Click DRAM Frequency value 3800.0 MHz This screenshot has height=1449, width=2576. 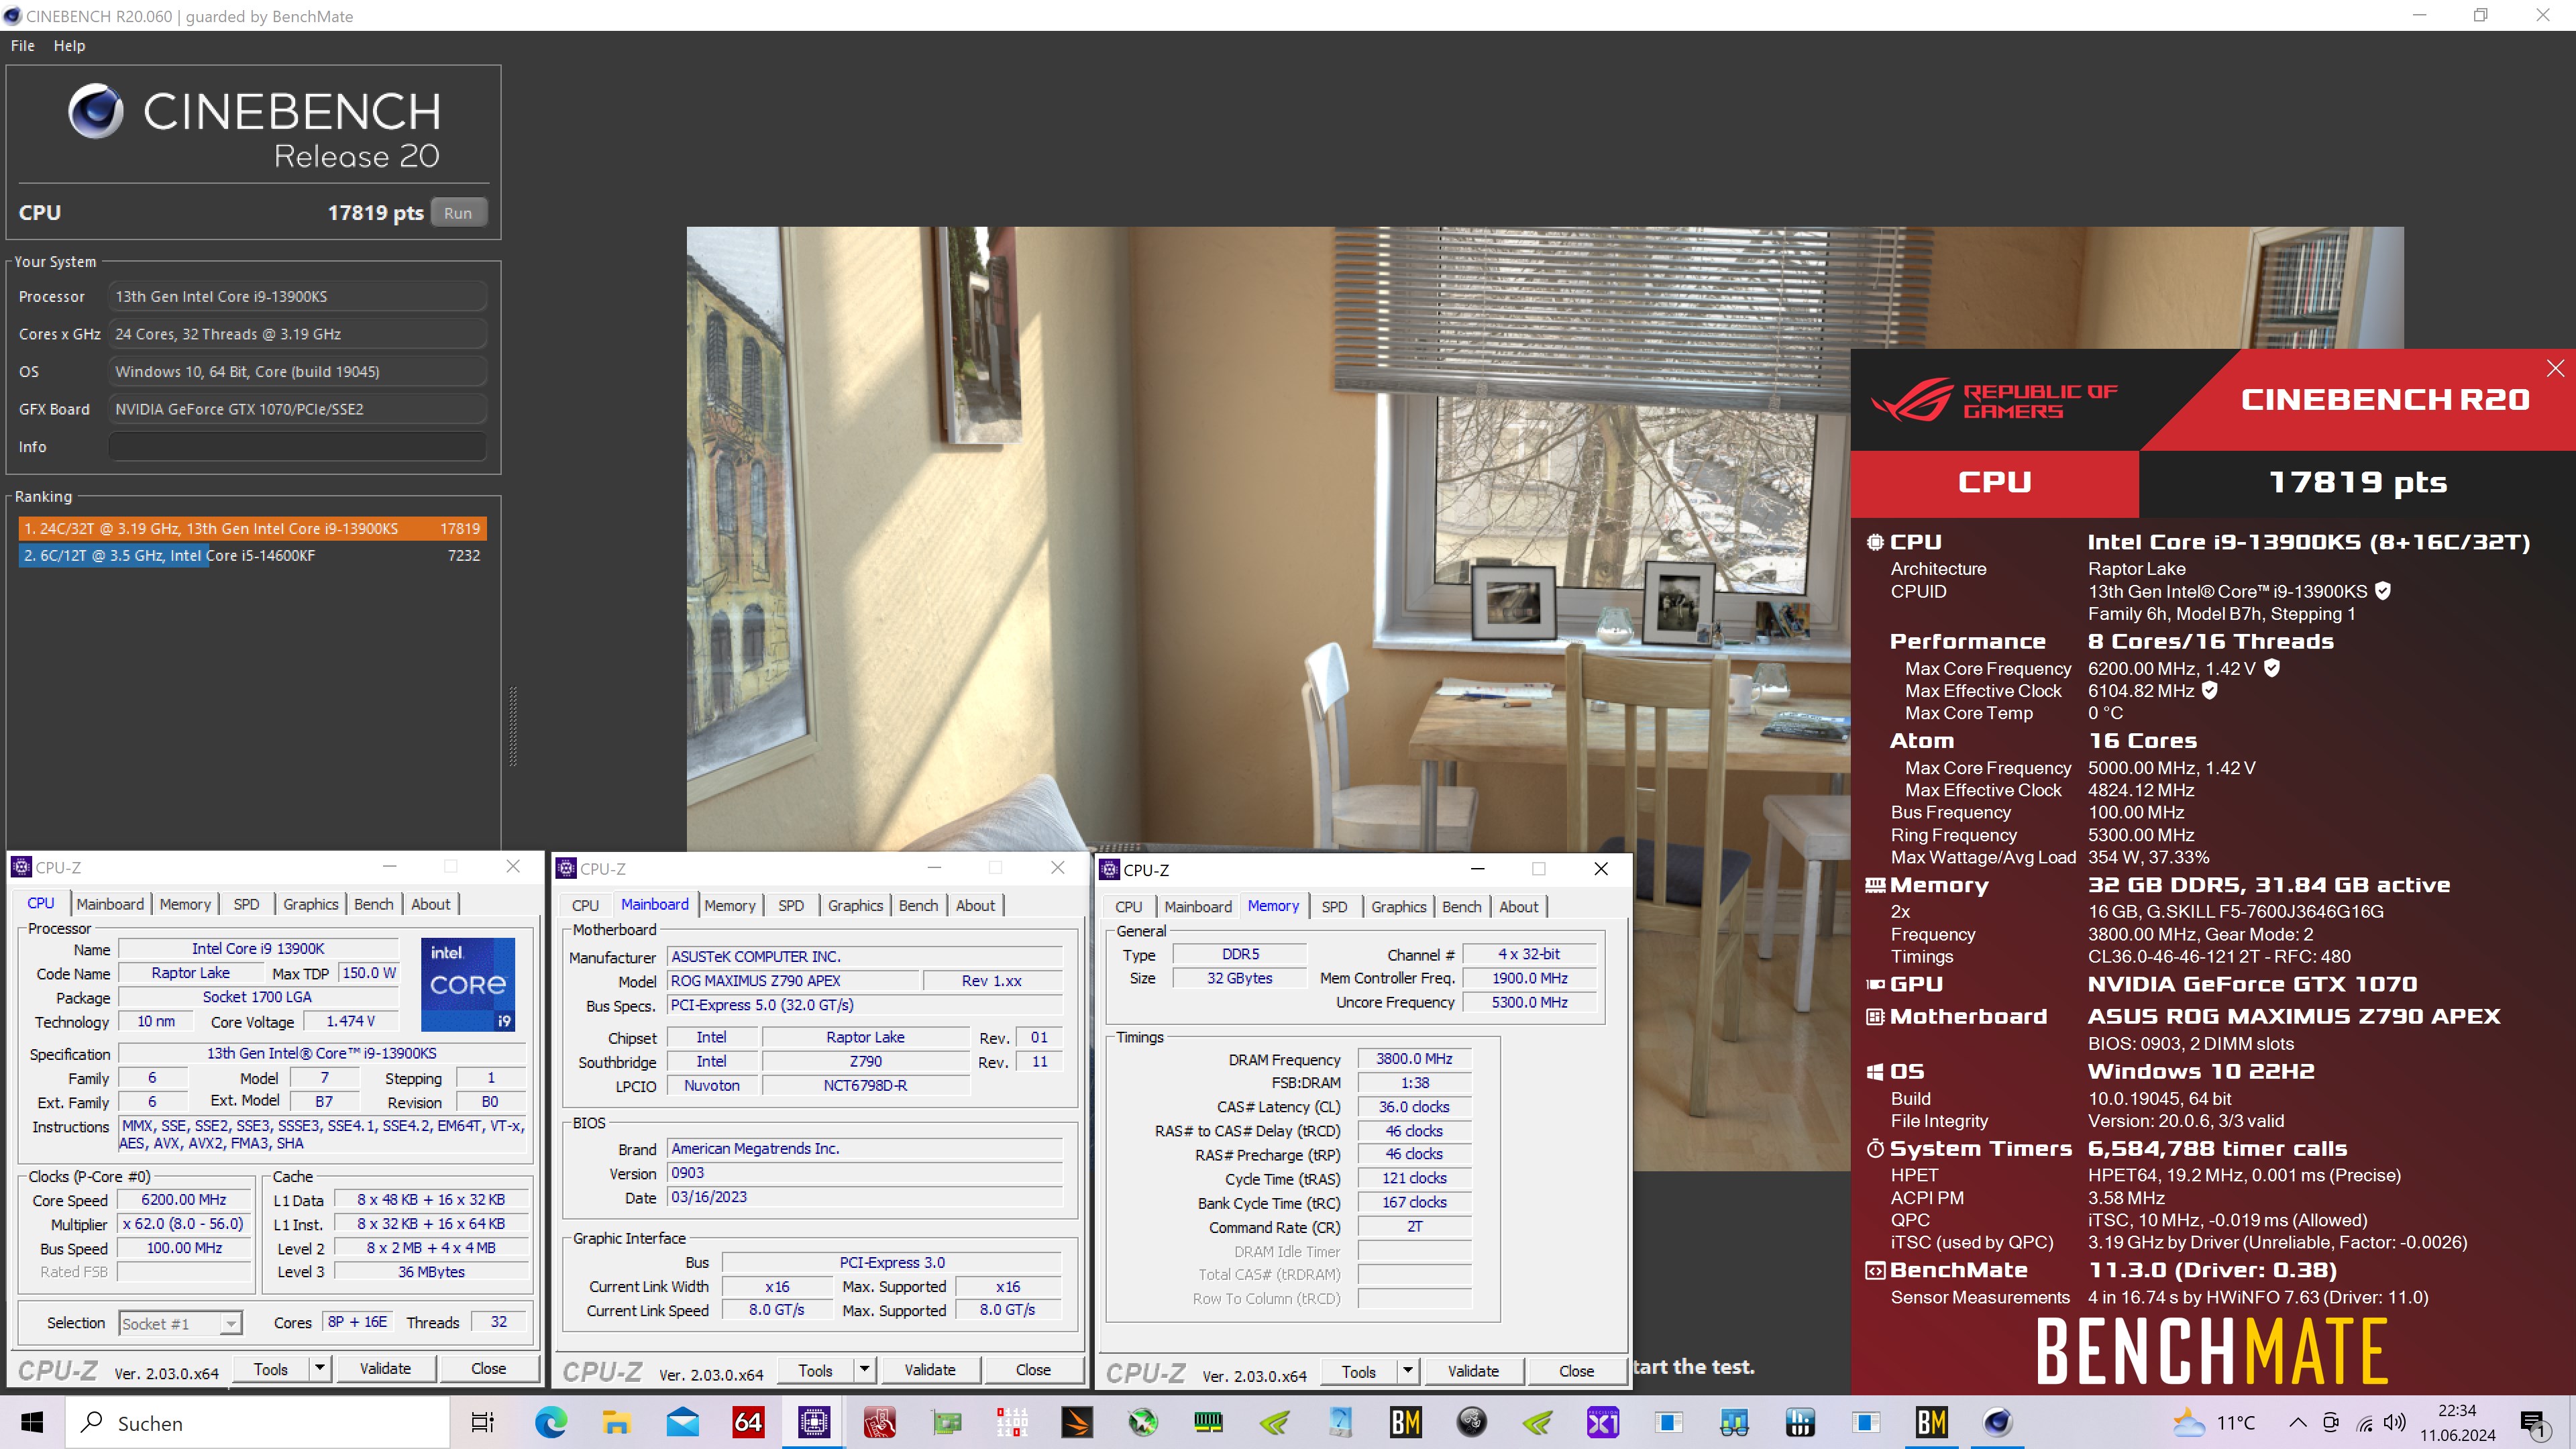click(x=1414, y=1058)
